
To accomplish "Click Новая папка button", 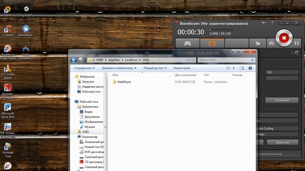I will tap(182, 68).
